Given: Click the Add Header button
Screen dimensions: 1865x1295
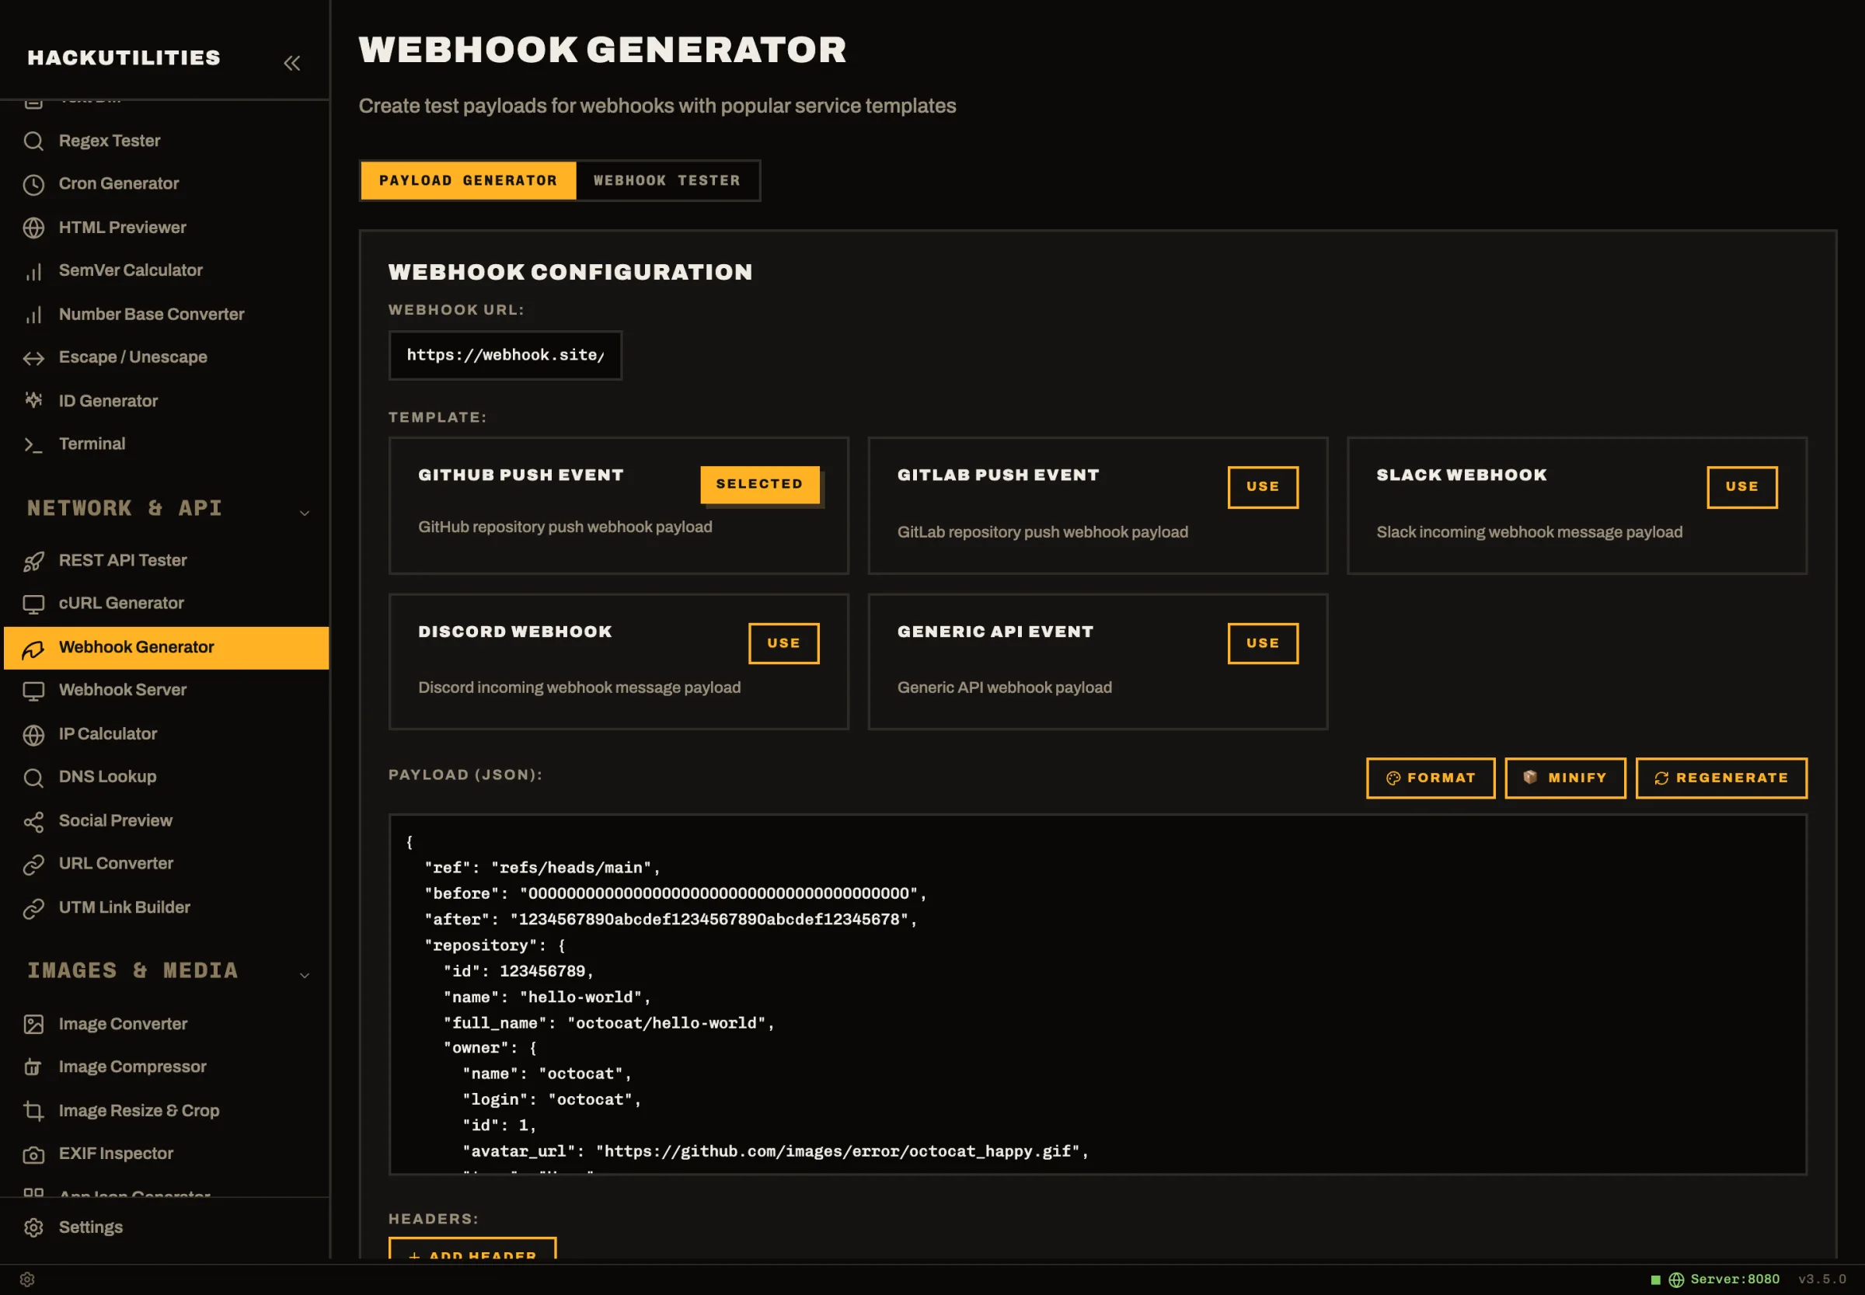Looking at the screenshot, I should (472, 1248).
